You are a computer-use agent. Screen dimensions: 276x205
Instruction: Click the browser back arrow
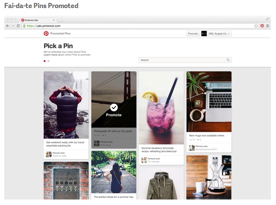point(7,26)
